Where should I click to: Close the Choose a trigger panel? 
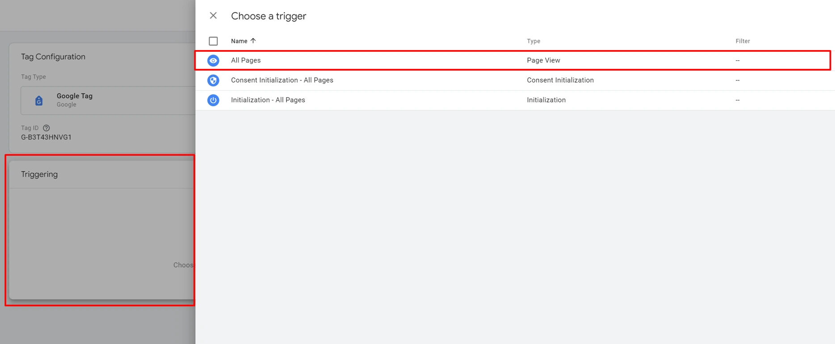point(213,16)
